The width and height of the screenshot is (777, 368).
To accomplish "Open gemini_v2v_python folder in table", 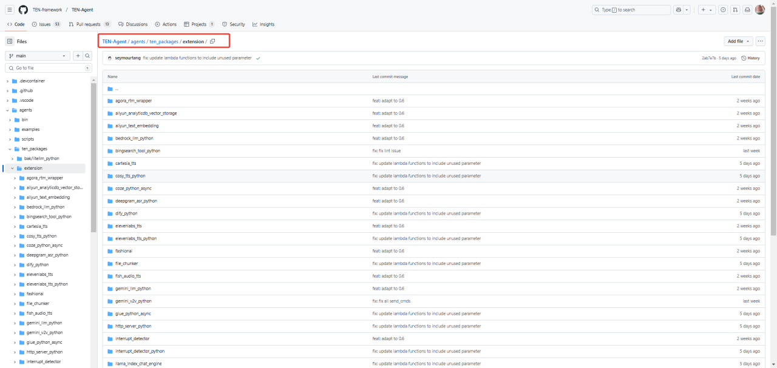I will coord(134,301).
